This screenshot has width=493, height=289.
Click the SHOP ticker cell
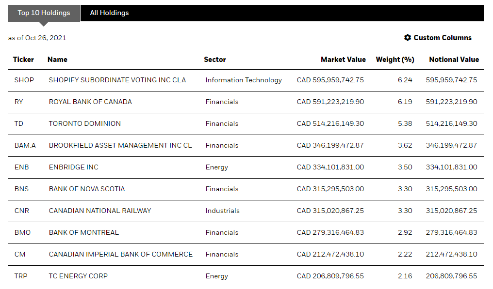point(24,80)
